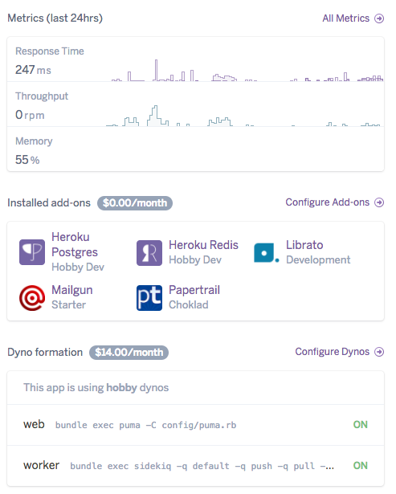Open the Configure Dynos link
The height and width of the screenshot is (494, 396).
(332, 351)
